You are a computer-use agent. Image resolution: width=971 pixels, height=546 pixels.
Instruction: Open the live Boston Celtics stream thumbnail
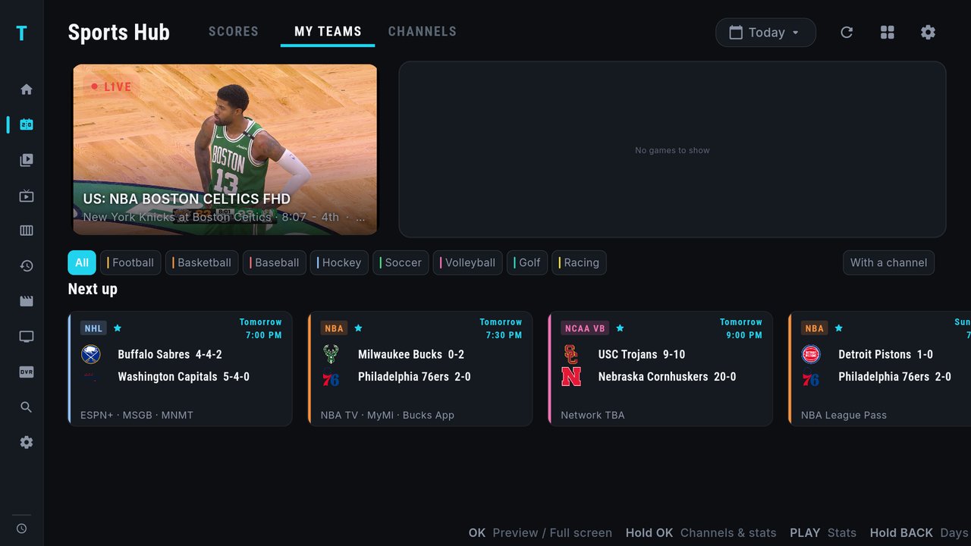click(x=225, y=149)
